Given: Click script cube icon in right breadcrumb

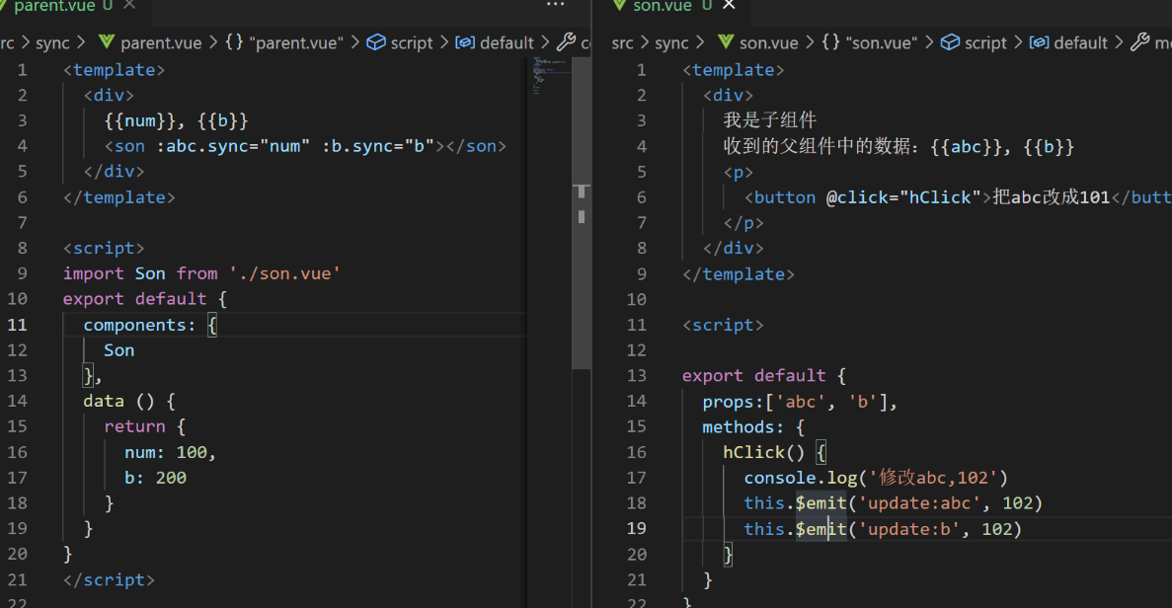Looking at the screenshot, I should point(950,41).
